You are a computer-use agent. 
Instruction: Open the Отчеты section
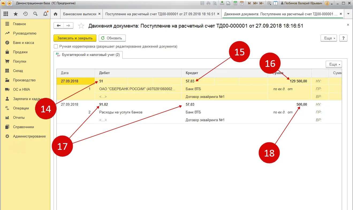pyautogui.click(x=19, y=117)
